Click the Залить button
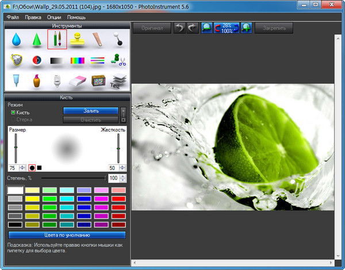 90,110
